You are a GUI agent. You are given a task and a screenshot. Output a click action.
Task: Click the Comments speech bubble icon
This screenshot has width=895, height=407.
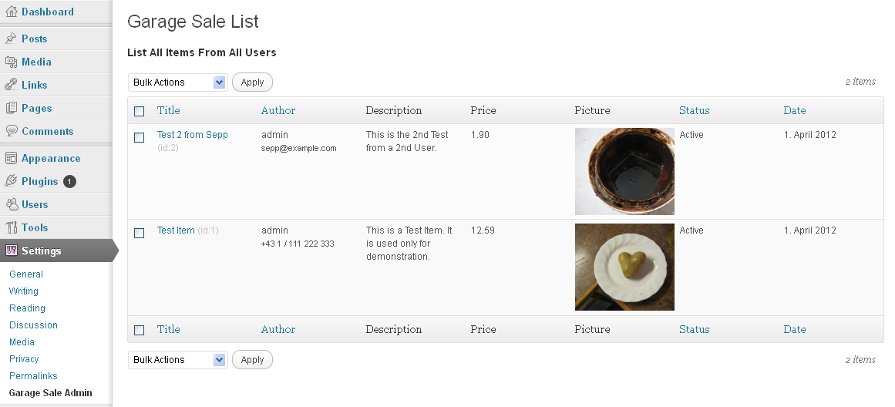[x=12, y=131]
